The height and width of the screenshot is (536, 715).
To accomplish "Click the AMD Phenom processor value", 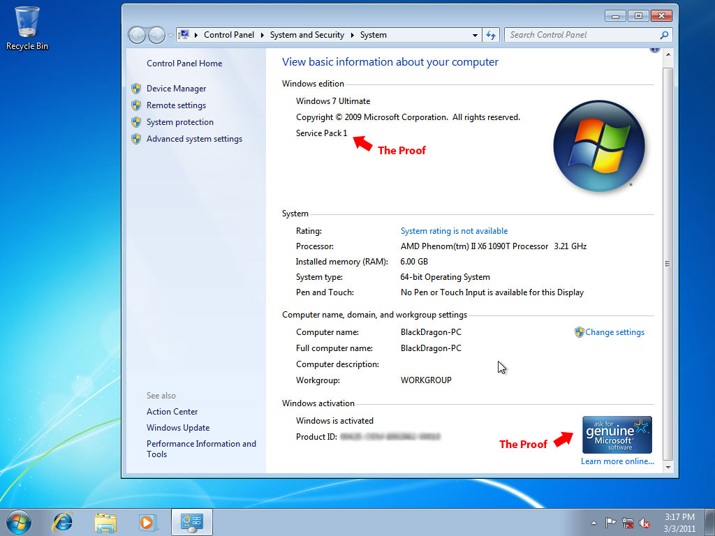I will click(x=494, y=246).
